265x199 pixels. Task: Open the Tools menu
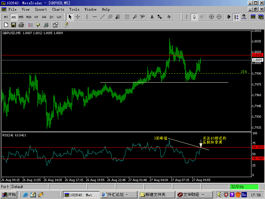tap(74, 10)
